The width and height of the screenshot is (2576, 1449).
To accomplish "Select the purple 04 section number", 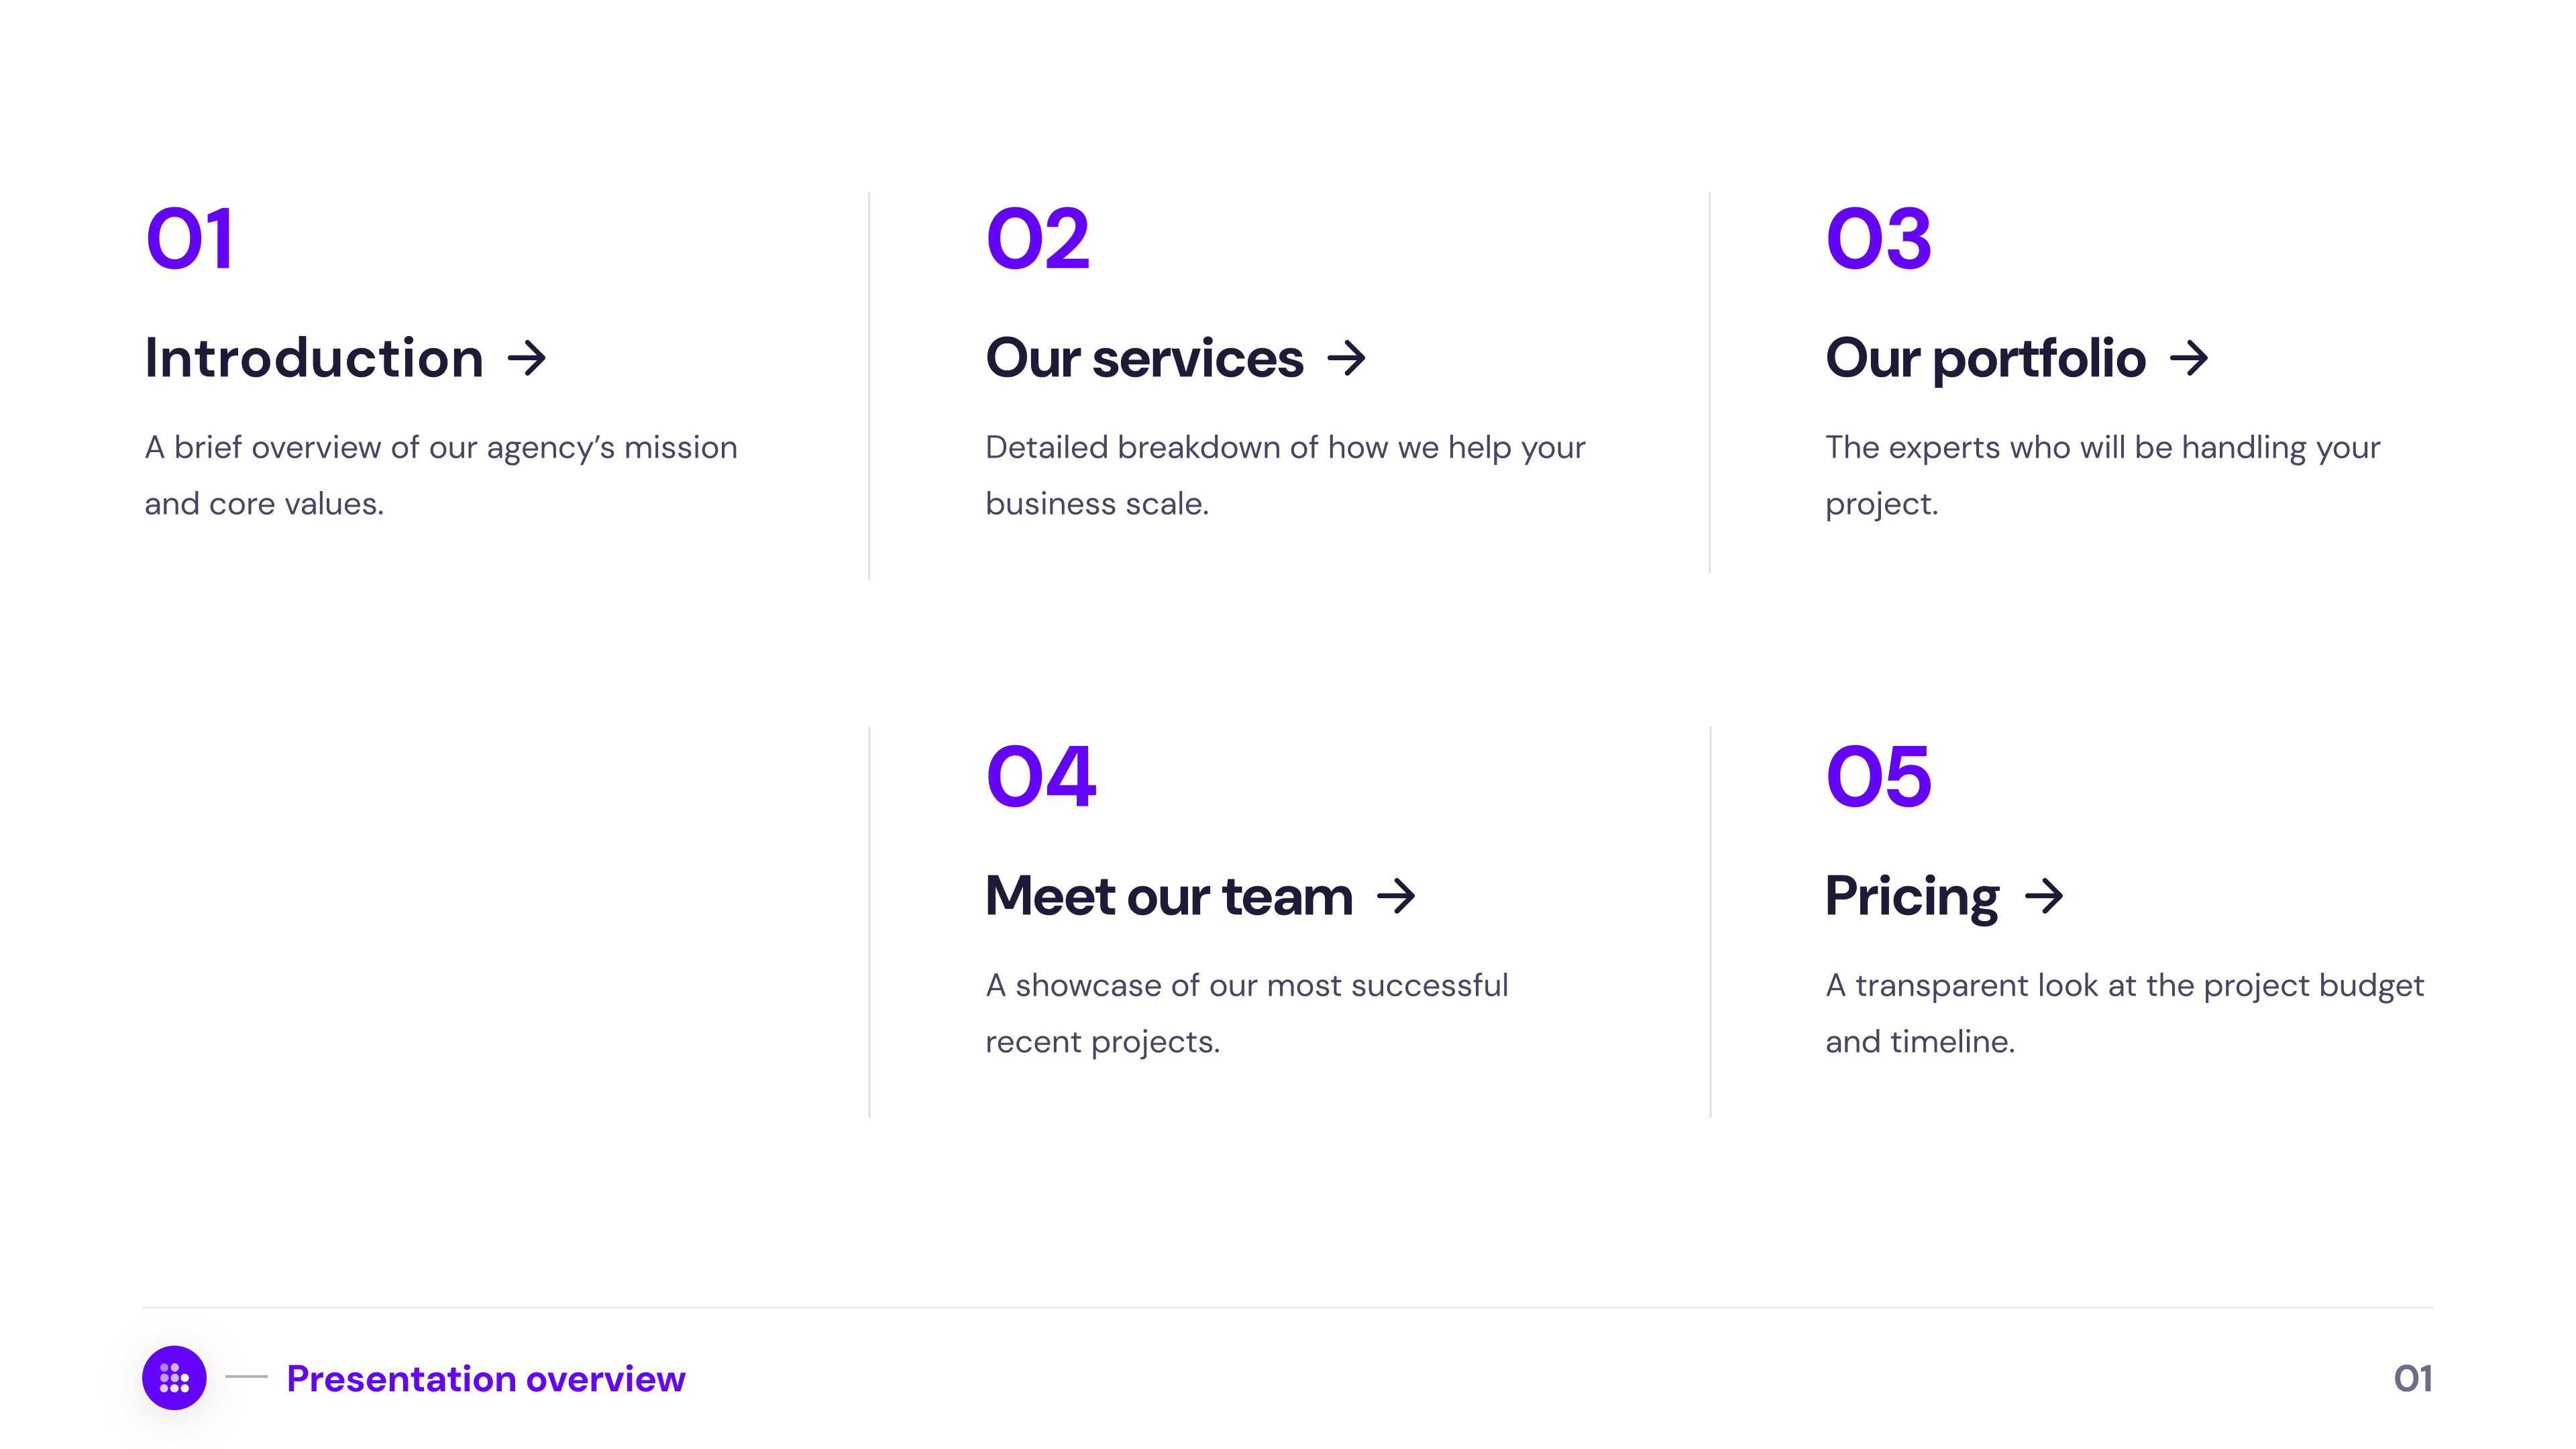I will [1040, 777].
